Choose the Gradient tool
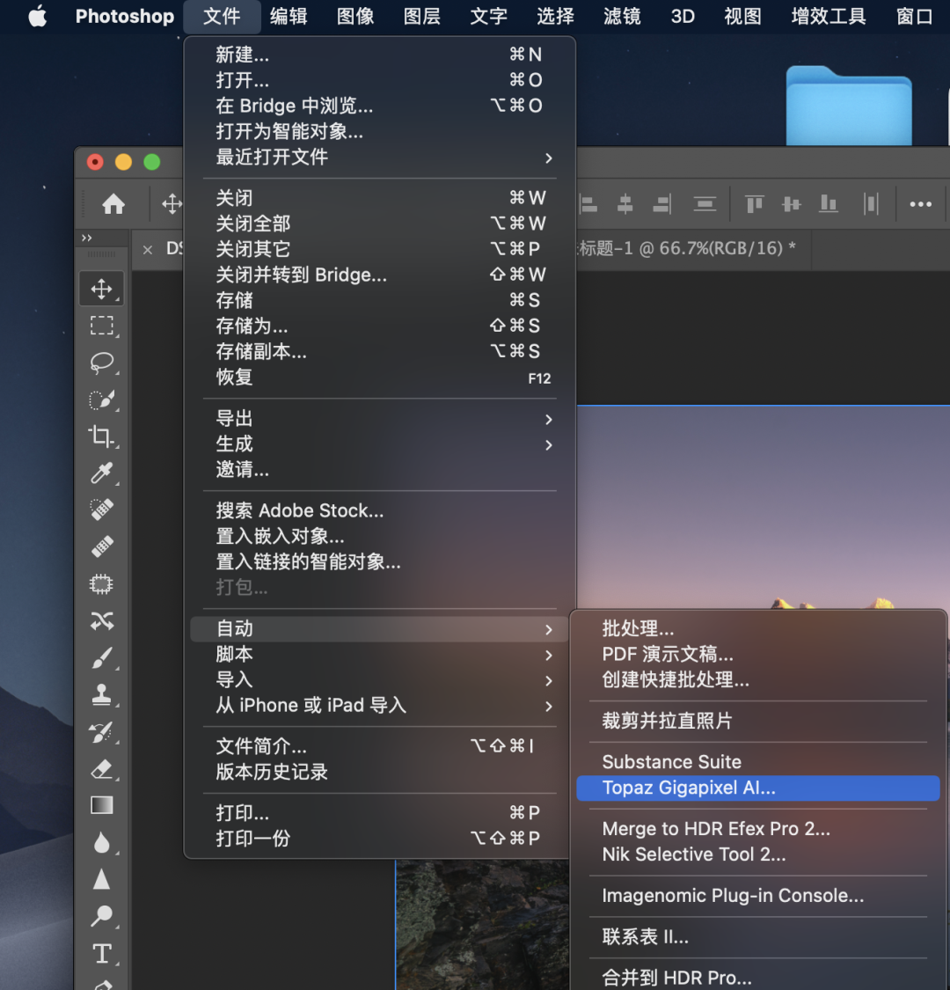 tap(102, 805)
